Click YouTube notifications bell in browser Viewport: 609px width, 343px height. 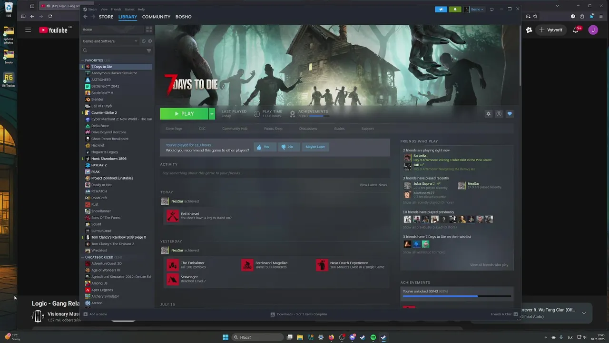point(576,30)
